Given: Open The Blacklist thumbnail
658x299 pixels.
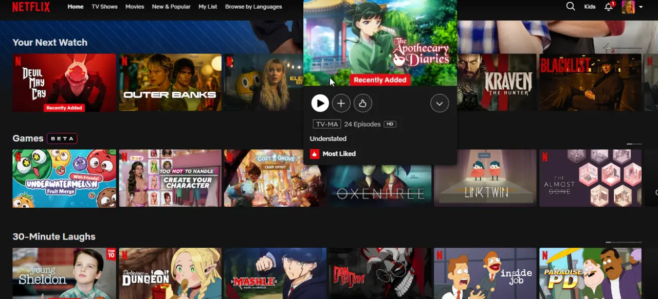Looking at the screenshot, I should click(590, 82).
